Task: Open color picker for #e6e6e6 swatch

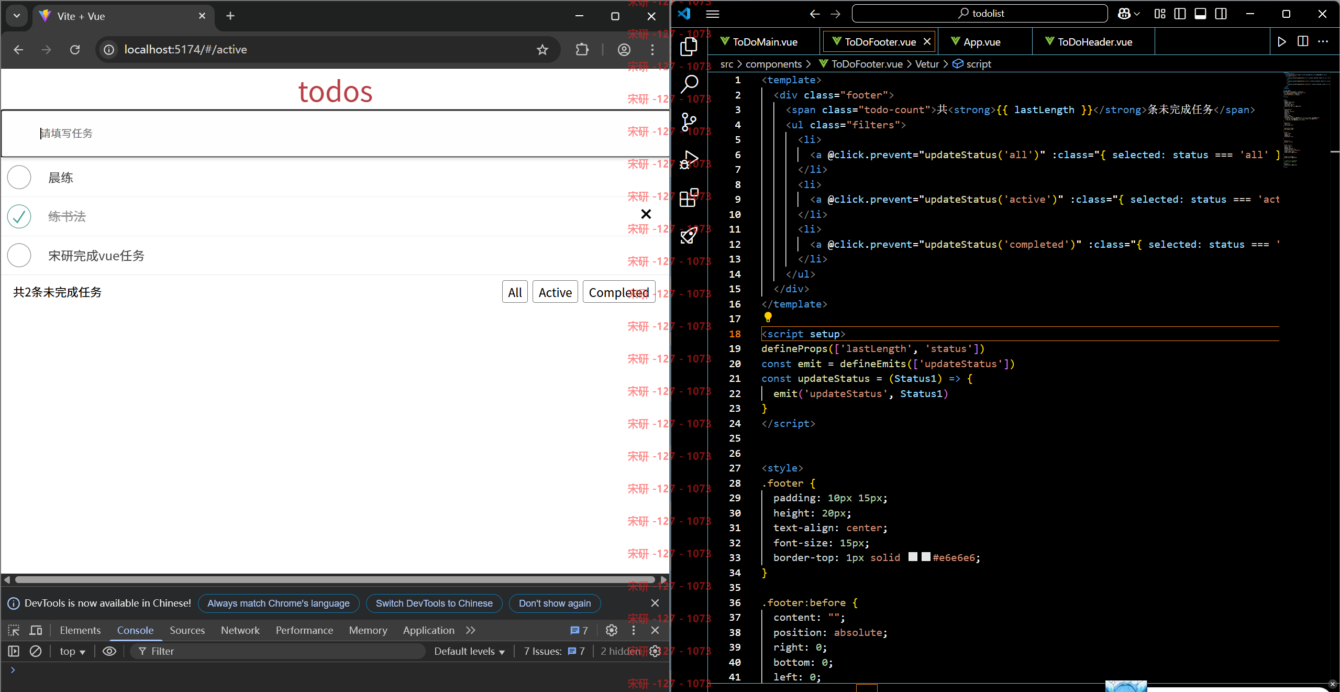Action: 926,557
